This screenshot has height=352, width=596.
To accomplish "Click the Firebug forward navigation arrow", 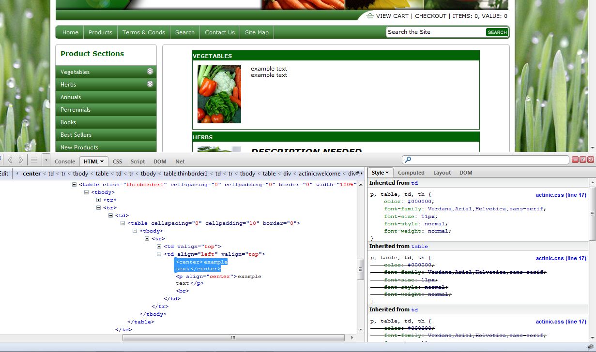I will click(x=21, y=160).
